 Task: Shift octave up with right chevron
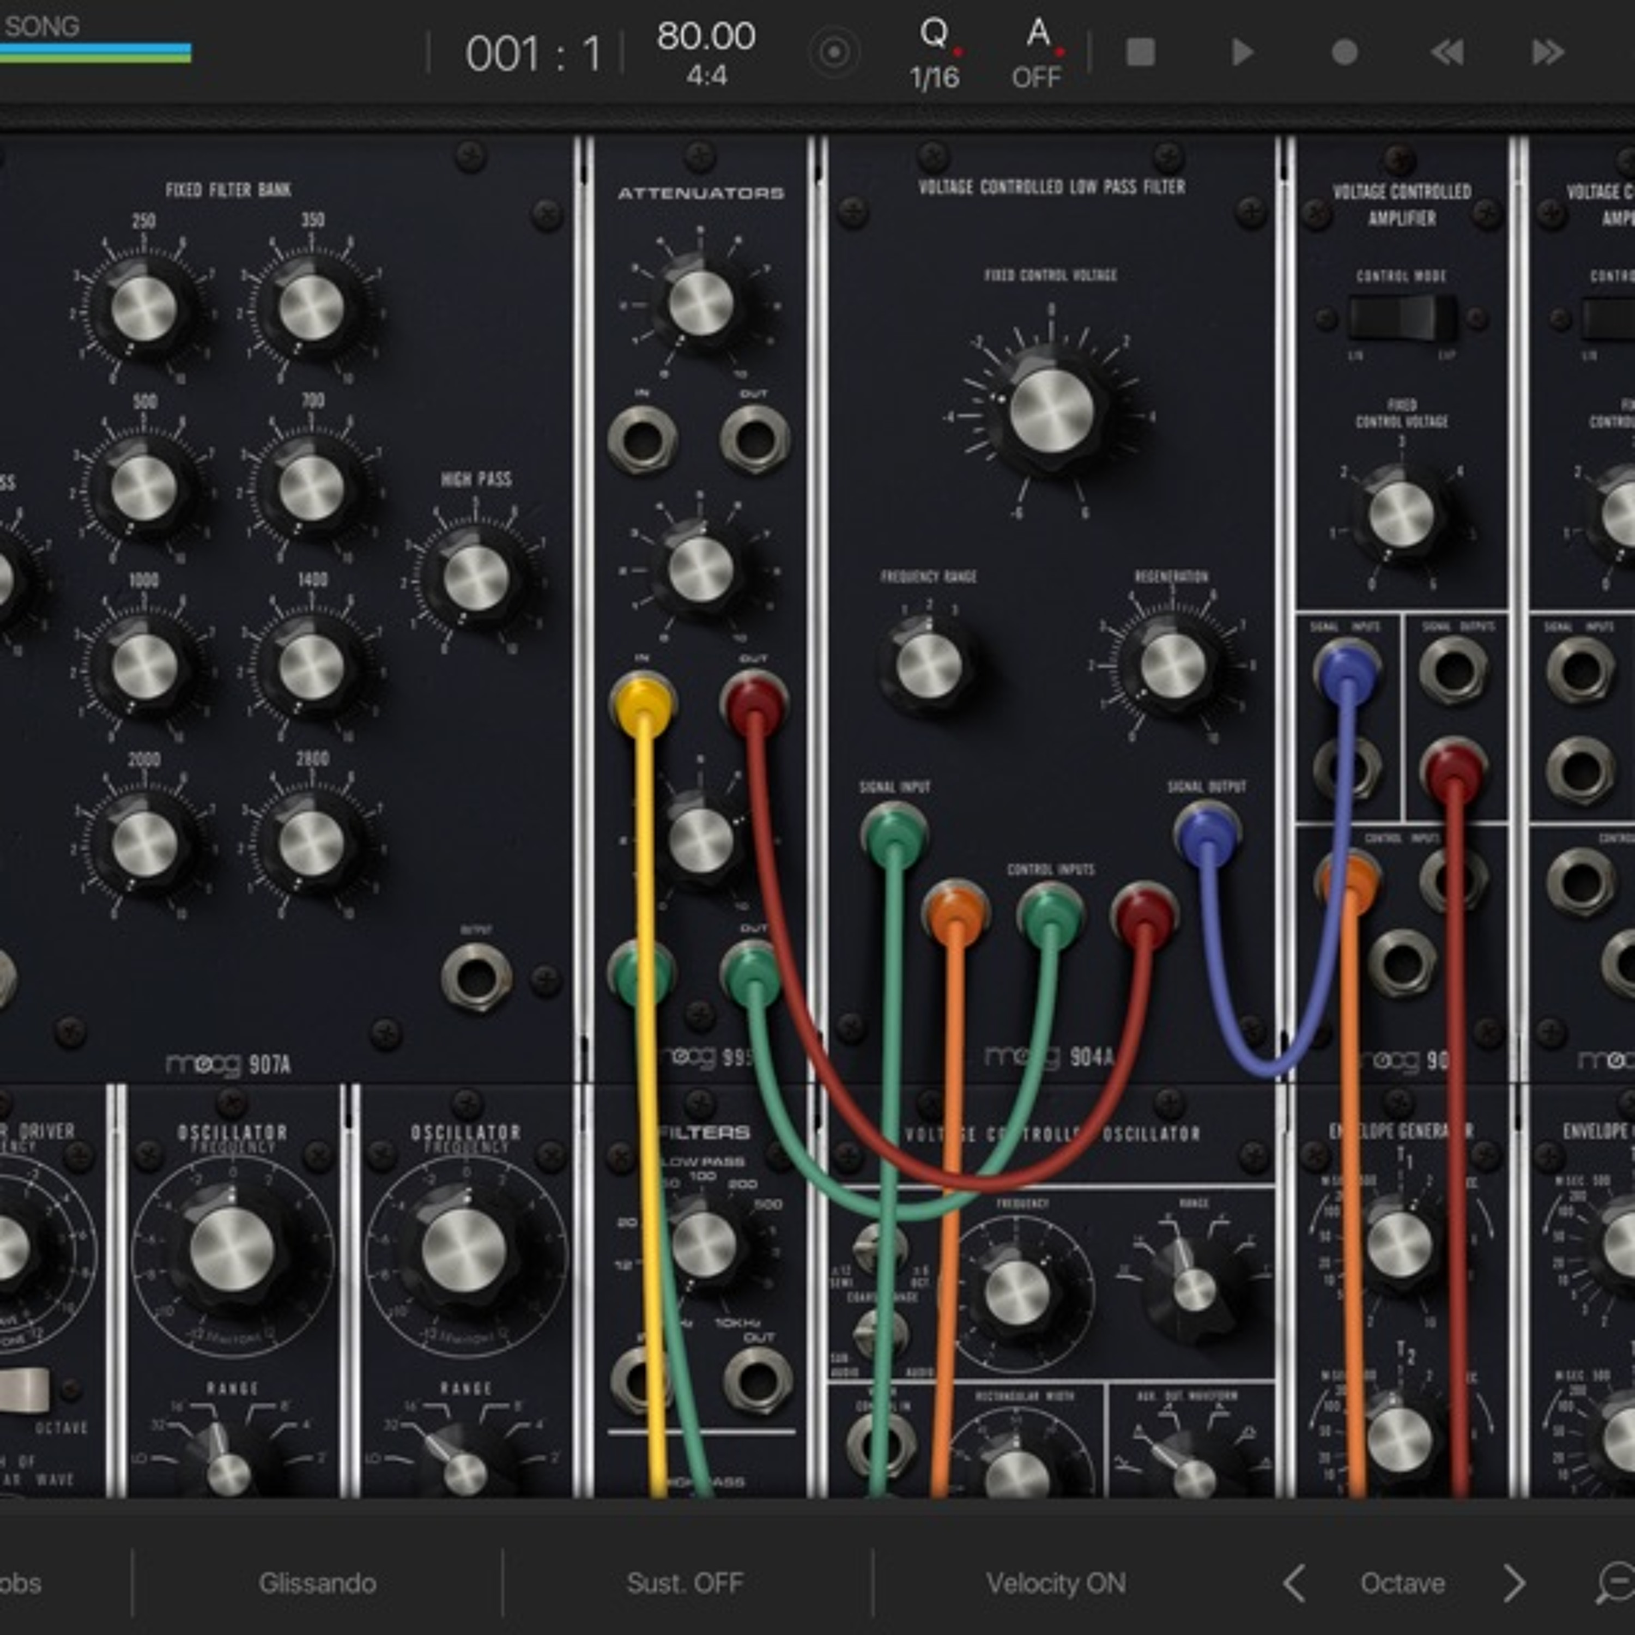(x=1514, y=1583)
